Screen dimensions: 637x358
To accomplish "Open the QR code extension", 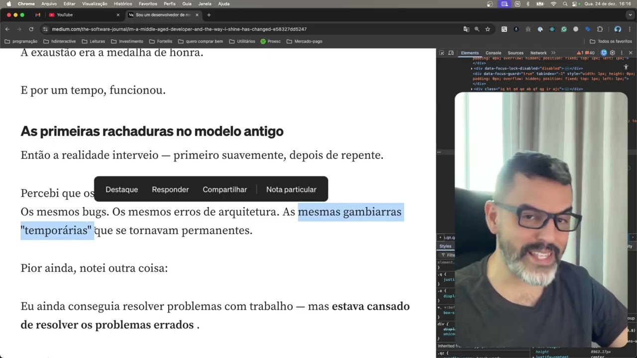I will (504, 29).
